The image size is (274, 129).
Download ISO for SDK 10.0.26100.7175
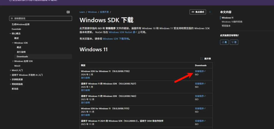(197, 112)
